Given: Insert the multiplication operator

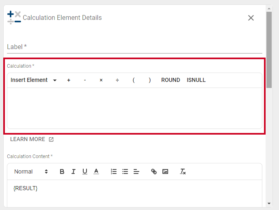Looking at the screenshot, I should pos(101,80).
